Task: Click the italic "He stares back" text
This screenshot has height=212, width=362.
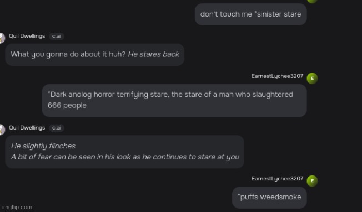Action: tap(154, 54)
